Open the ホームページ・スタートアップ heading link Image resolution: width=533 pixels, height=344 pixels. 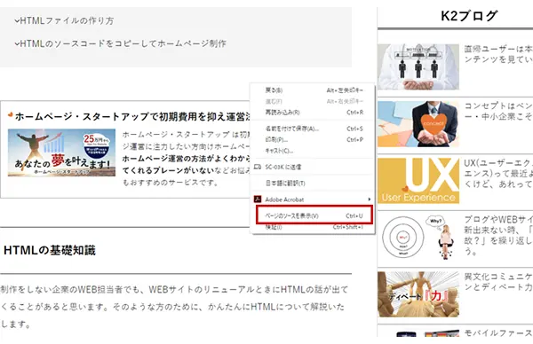[132, 116]
